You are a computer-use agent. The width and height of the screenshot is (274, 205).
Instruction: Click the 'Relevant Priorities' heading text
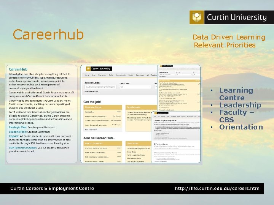point(225,45)
